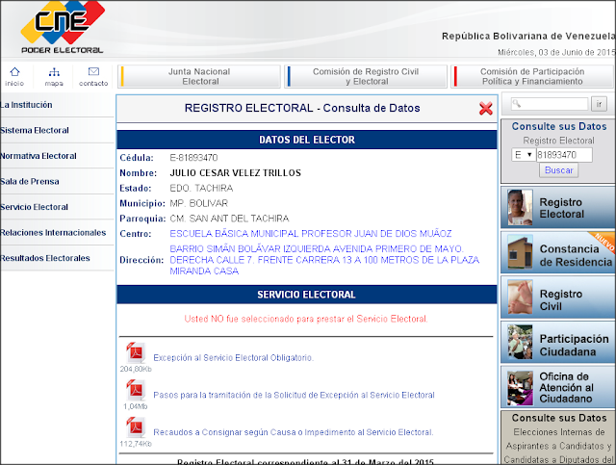Click the 112,74Kb file size label
616x465 pixels.
(136, 444)
